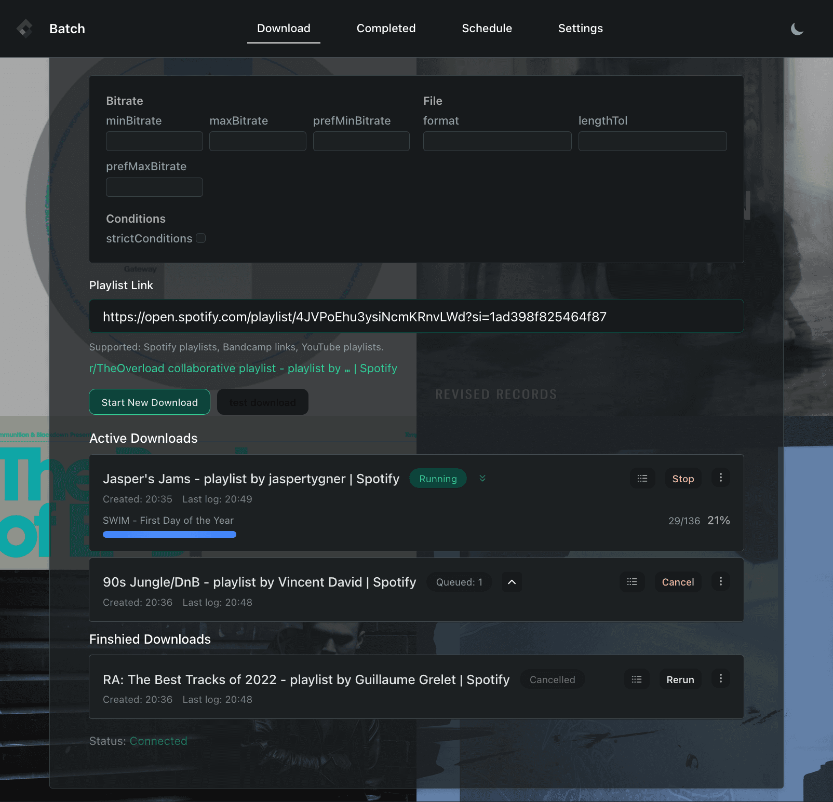Focus the format input field
Viewport: 833px width, 802px height.
[497, 141]
